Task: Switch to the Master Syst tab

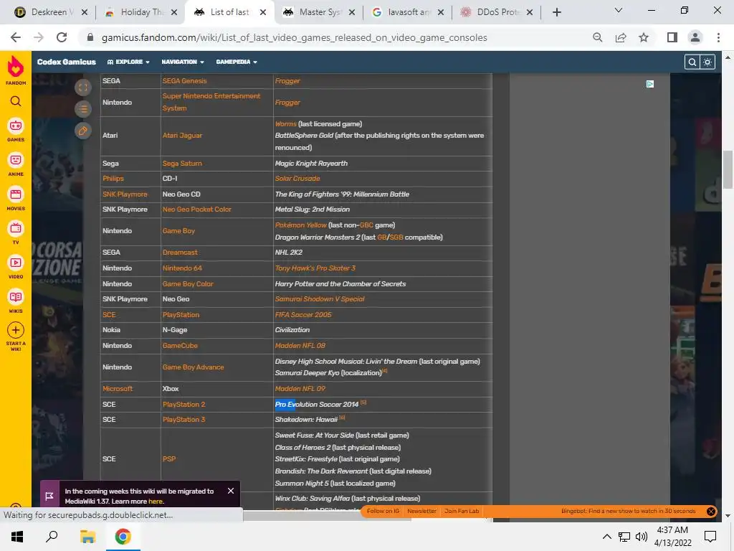Action: point(319,12)
